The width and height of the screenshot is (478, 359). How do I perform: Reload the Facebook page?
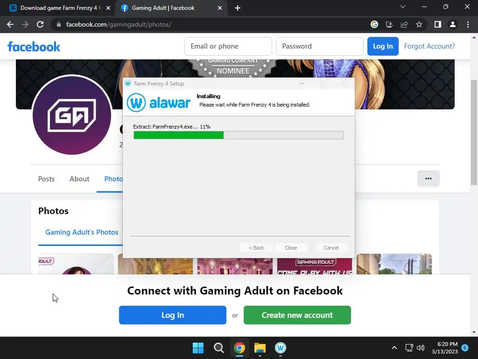tap(40, 24)
